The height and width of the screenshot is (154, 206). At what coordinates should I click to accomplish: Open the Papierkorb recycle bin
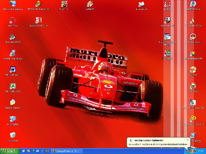coord(13,135)
